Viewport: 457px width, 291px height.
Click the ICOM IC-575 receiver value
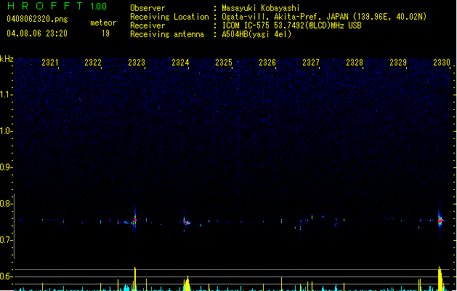click(292, 25)
